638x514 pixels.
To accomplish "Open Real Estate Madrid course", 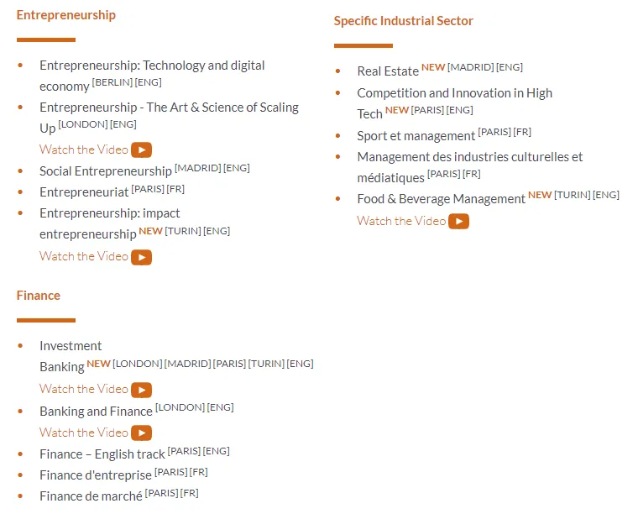I will click(x=388, y=71).
